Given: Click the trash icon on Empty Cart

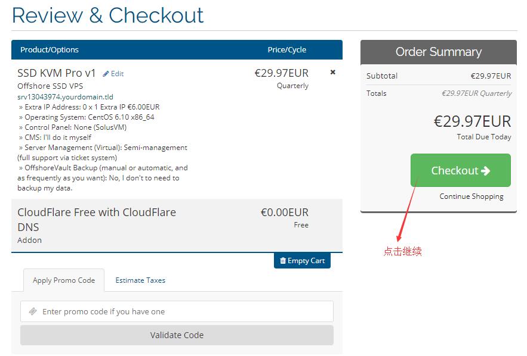Looking at the screenshot, I should [283, 261].
